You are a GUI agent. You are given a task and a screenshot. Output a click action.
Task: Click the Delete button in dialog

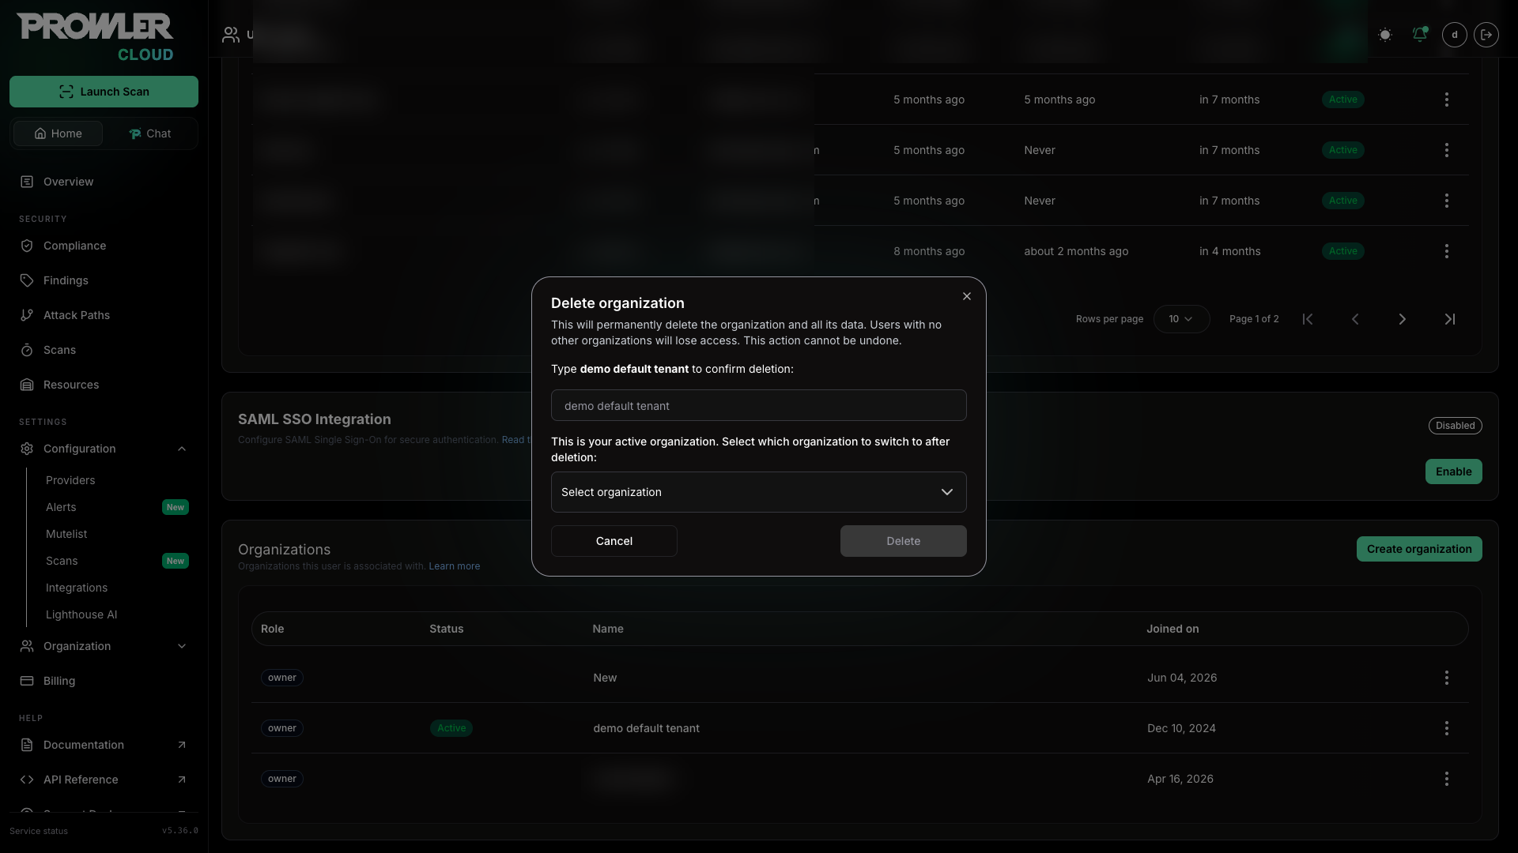(903, 541)
